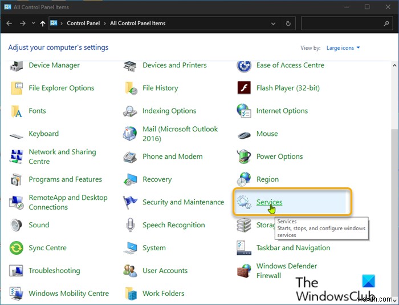The width and height of the screenshot is (399, 305).
Task: Refresh the Control Panel view
Action: click(288, 24)
